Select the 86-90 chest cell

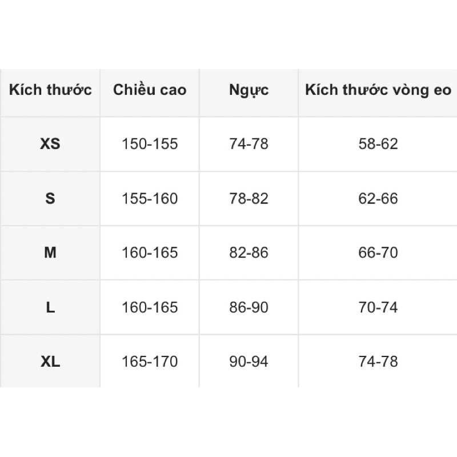(x=248, y=307)
